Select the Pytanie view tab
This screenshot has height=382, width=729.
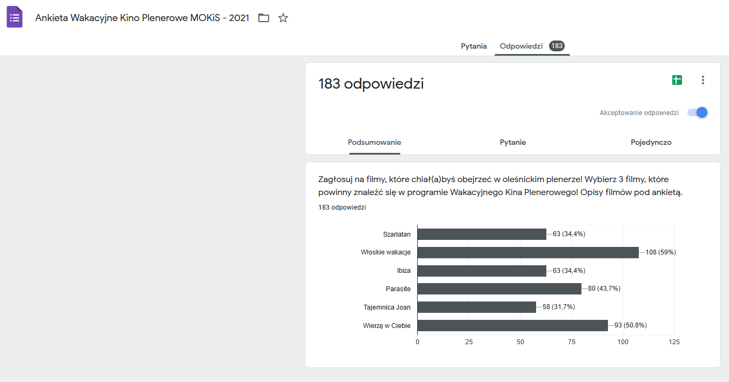(513, 143)
